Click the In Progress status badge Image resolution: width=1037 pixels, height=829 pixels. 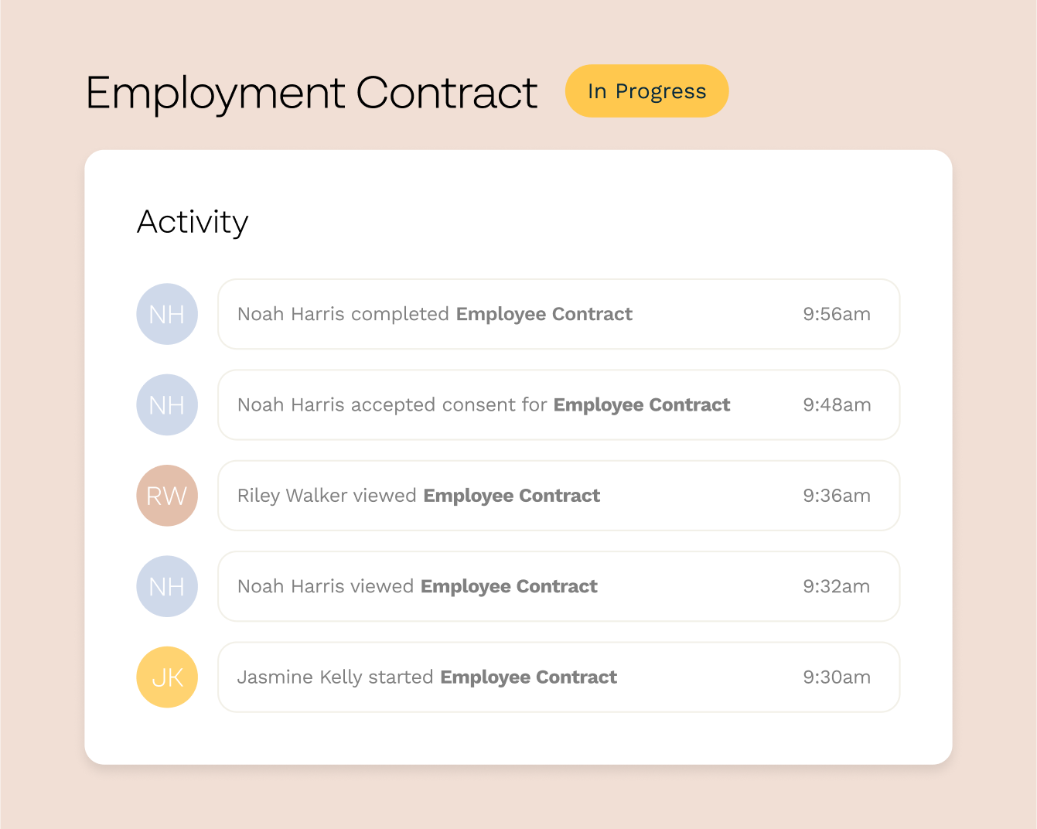646,91
